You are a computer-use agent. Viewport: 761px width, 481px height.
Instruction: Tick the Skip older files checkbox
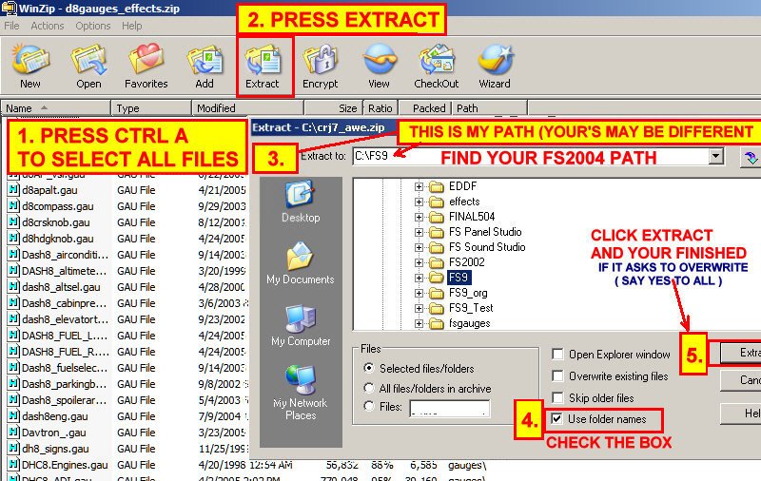click(x=557, y=397)
